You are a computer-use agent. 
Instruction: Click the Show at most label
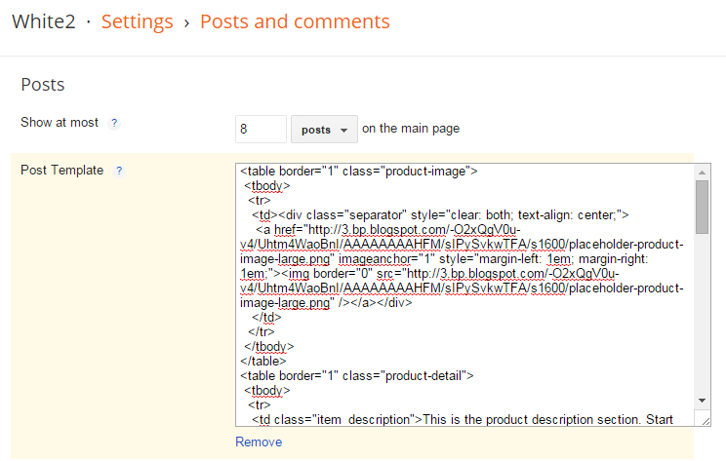tap(60, 123)
